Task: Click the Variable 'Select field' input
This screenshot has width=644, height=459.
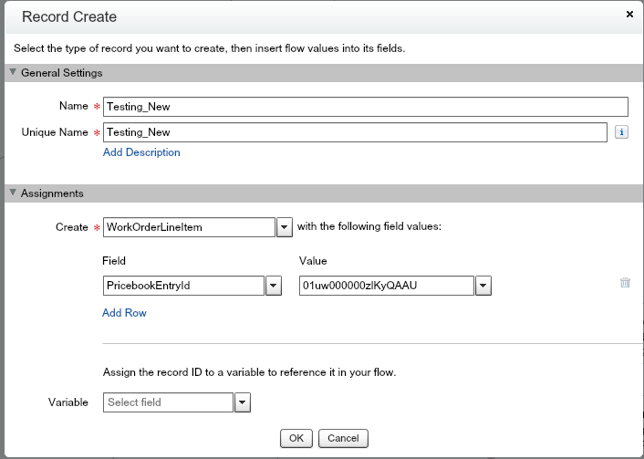Action: click(x=168, y=402)
